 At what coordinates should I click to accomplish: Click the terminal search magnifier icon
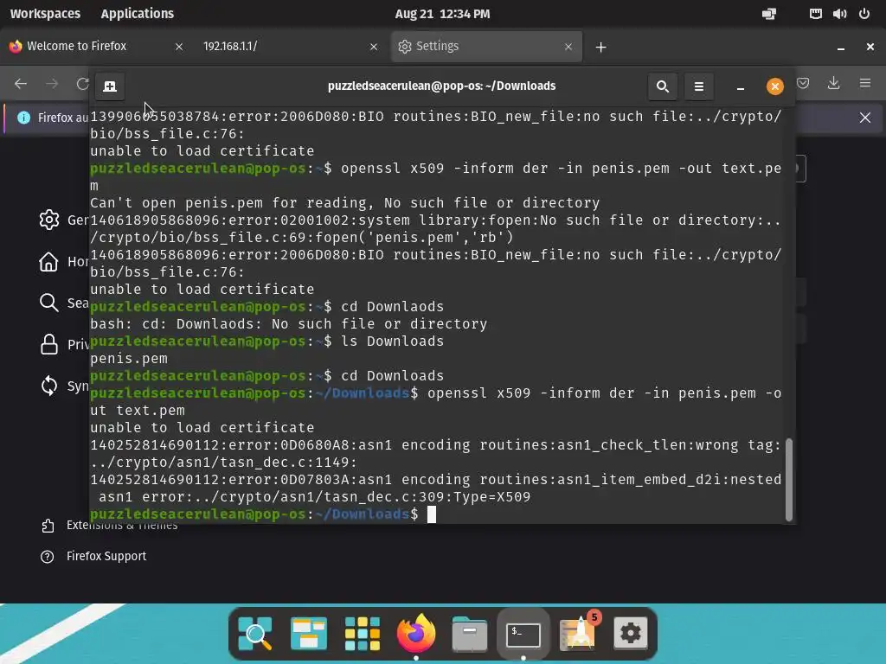tap(662, 86)
